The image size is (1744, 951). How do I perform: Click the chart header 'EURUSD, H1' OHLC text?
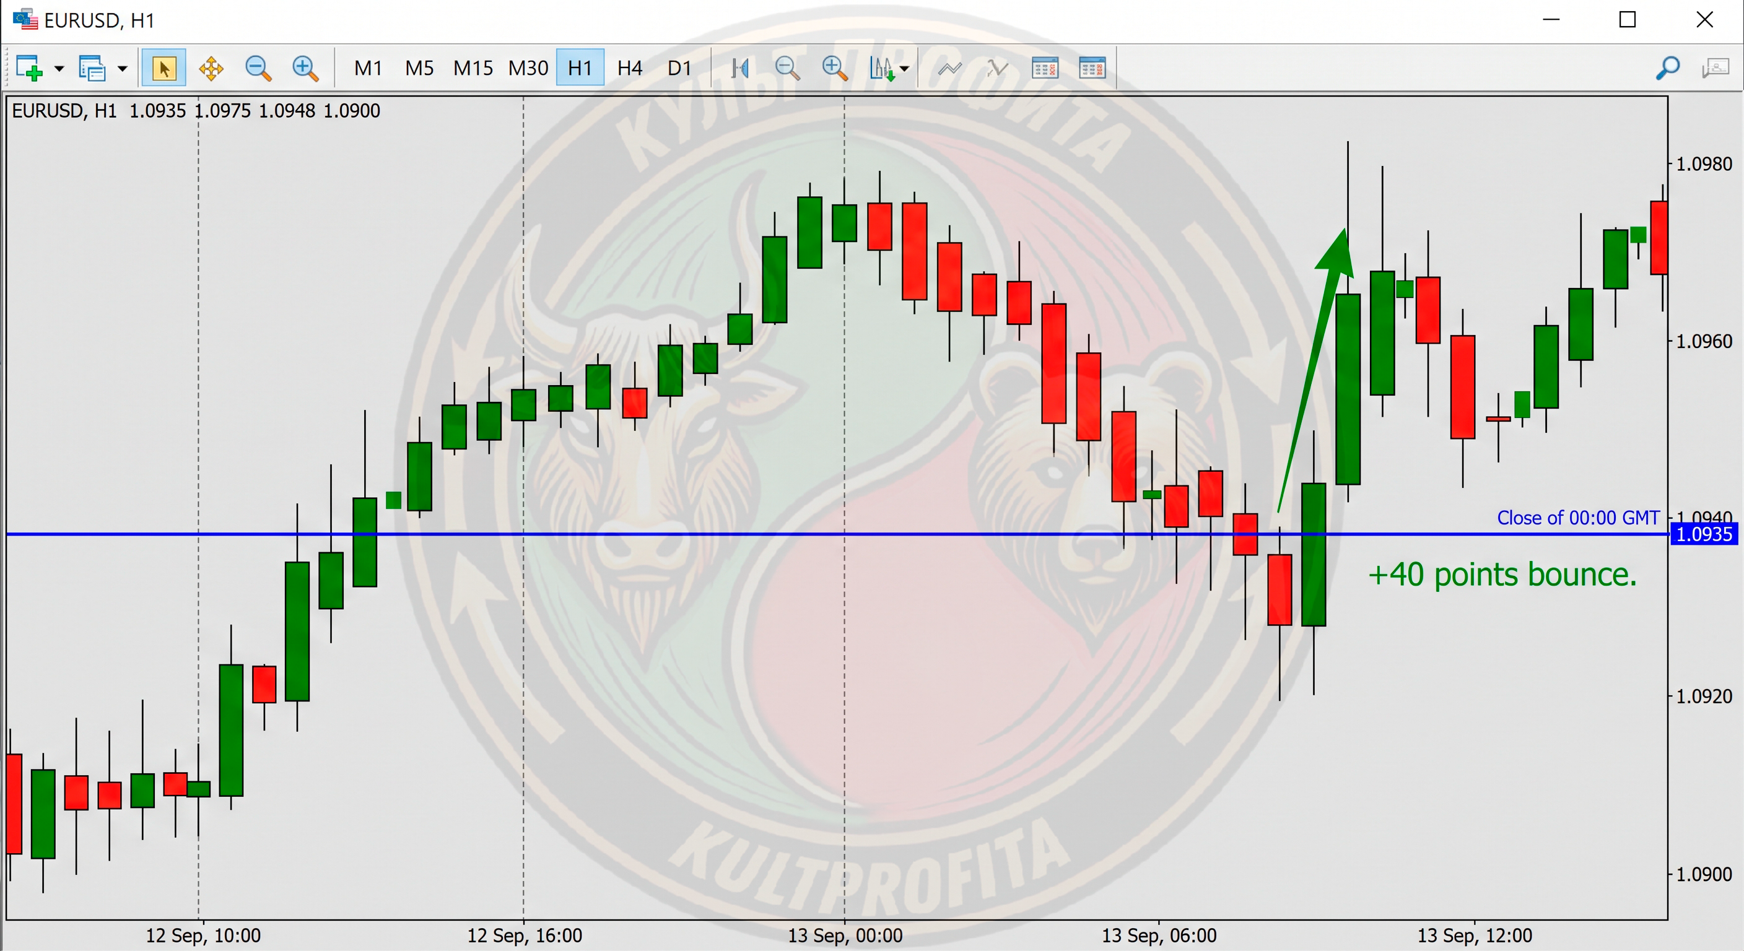196,110
